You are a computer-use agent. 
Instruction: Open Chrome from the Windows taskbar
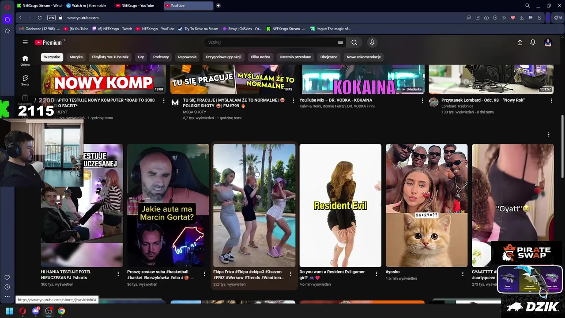tap(61, 311)
